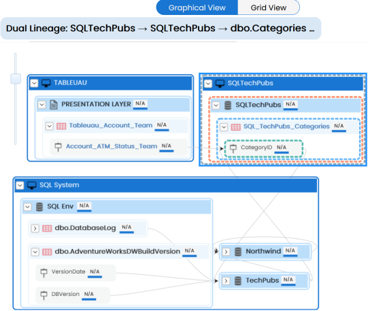Screen dimensions: 368x311
Task: Expand the dbo.DatabaseLog table
Action: point(35,229)
